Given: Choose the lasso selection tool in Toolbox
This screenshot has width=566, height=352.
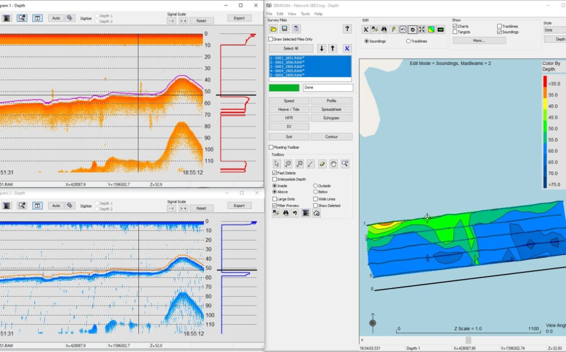Looking at the screenshot, I should tap(288, 164).
